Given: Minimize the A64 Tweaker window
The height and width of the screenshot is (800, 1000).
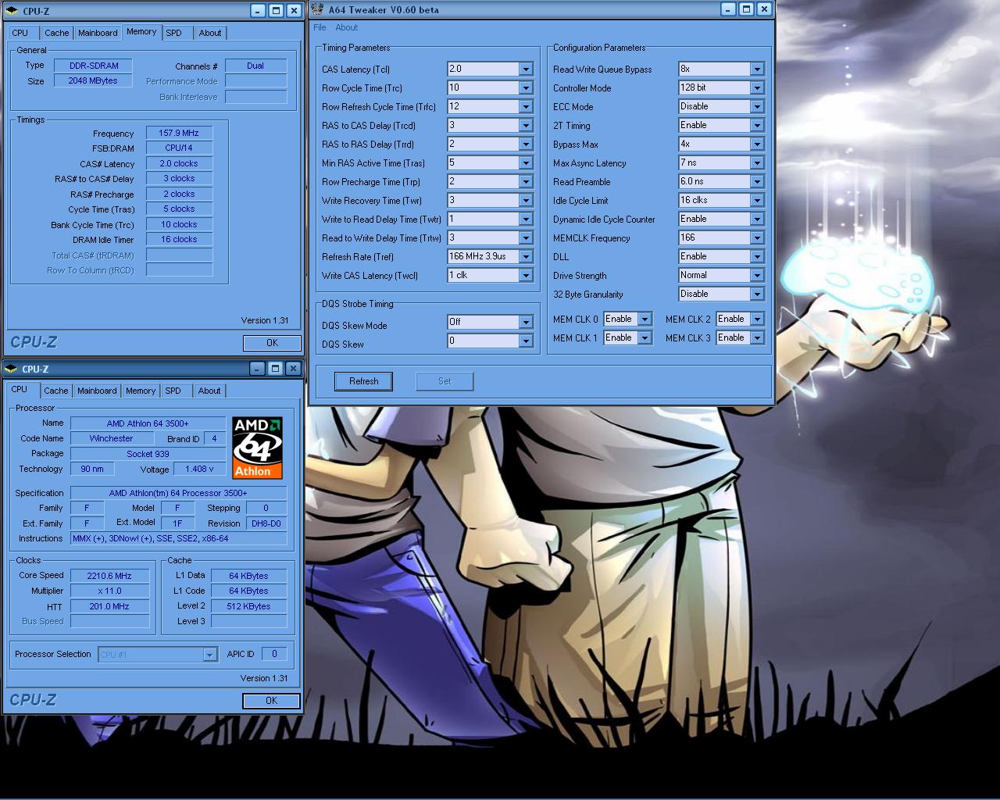Looking at the screenshot, I should click(x=728, y=9).
